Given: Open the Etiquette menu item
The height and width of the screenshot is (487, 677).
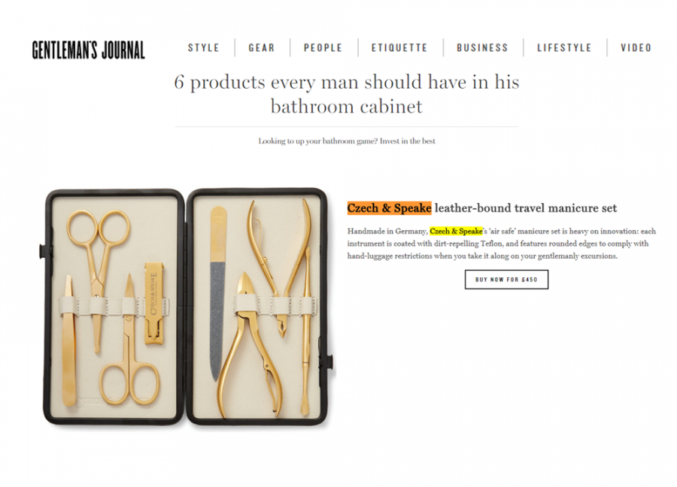Looking at the screenshot, I should point(399,47).
